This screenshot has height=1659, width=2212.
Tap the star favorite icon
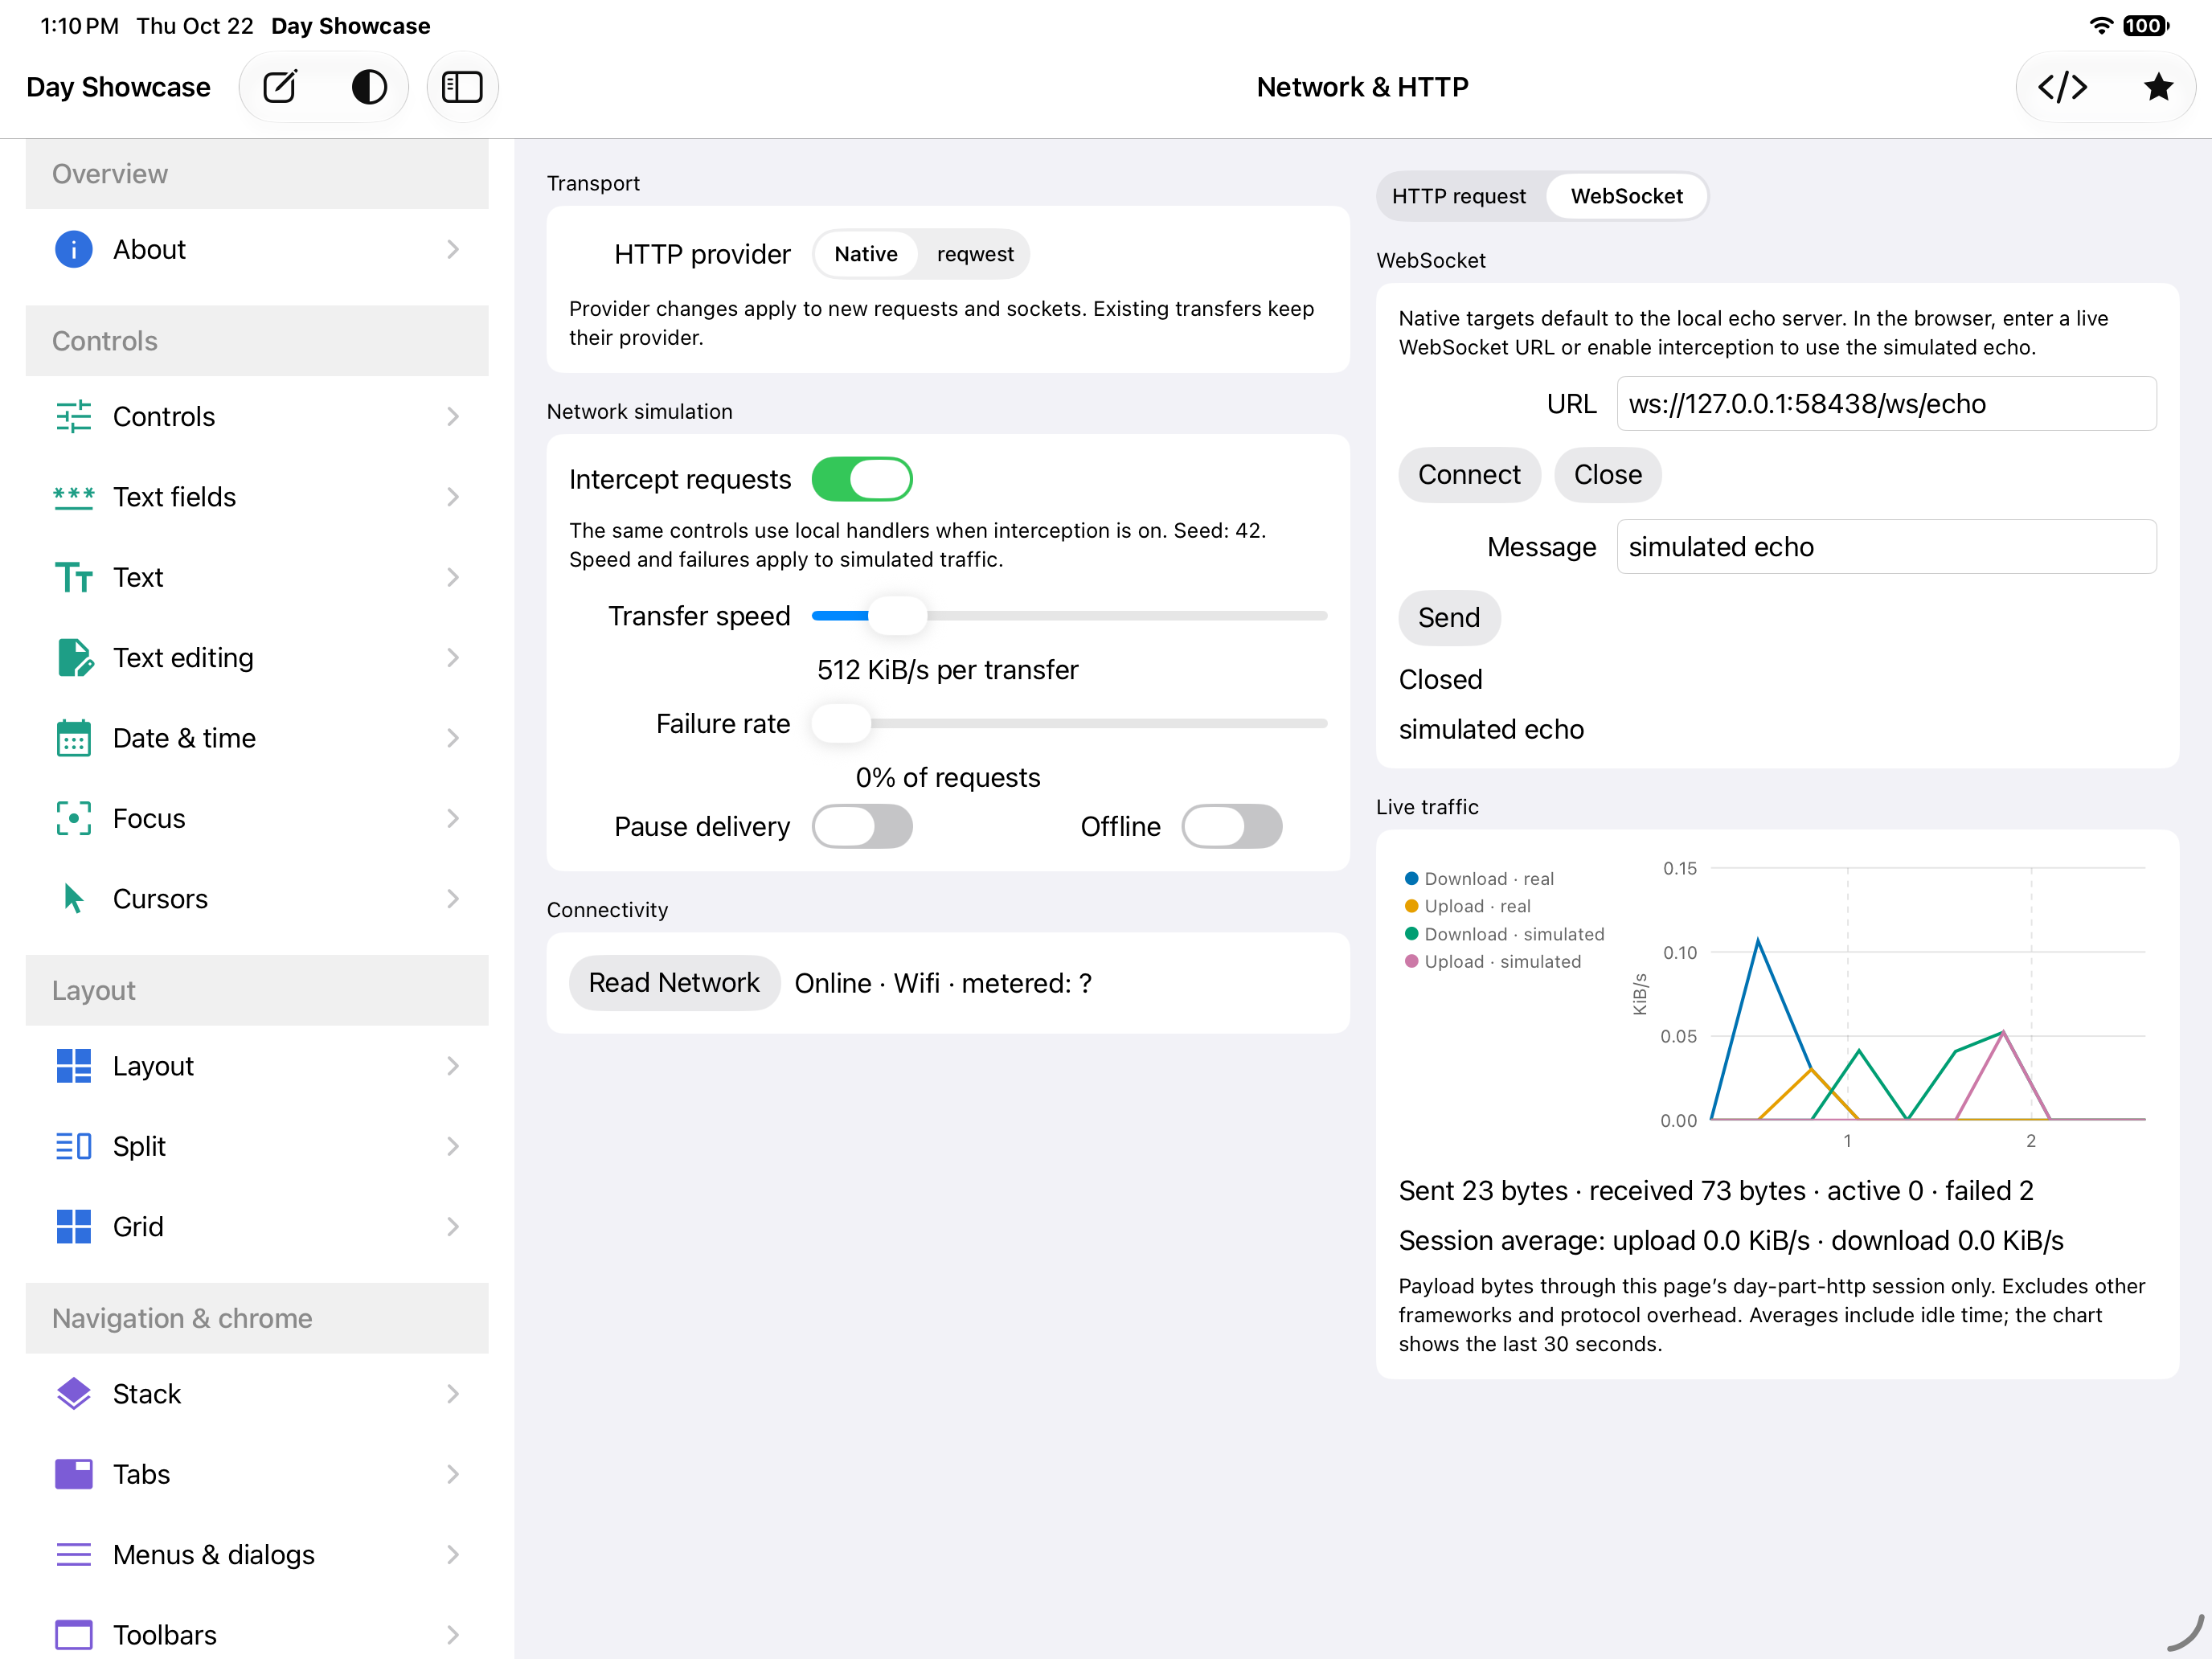tap(2158, 87)
